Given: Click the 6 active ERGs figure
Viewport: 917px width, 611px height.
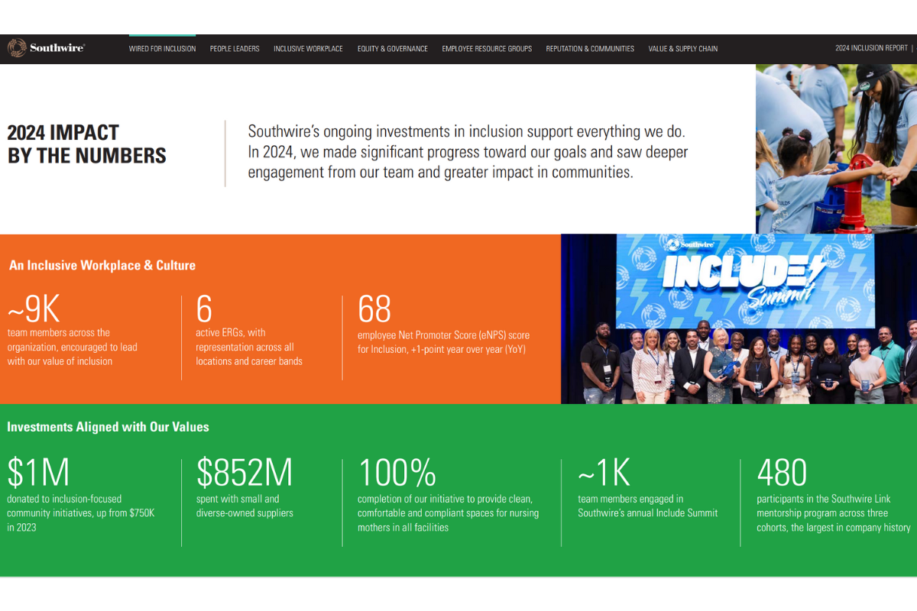Looking at the screenshot, I should [x=204, y=310].
